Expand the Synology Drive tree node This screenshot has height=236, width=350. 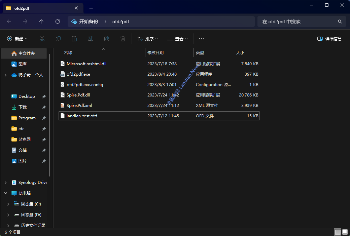[x=5, y=183]
